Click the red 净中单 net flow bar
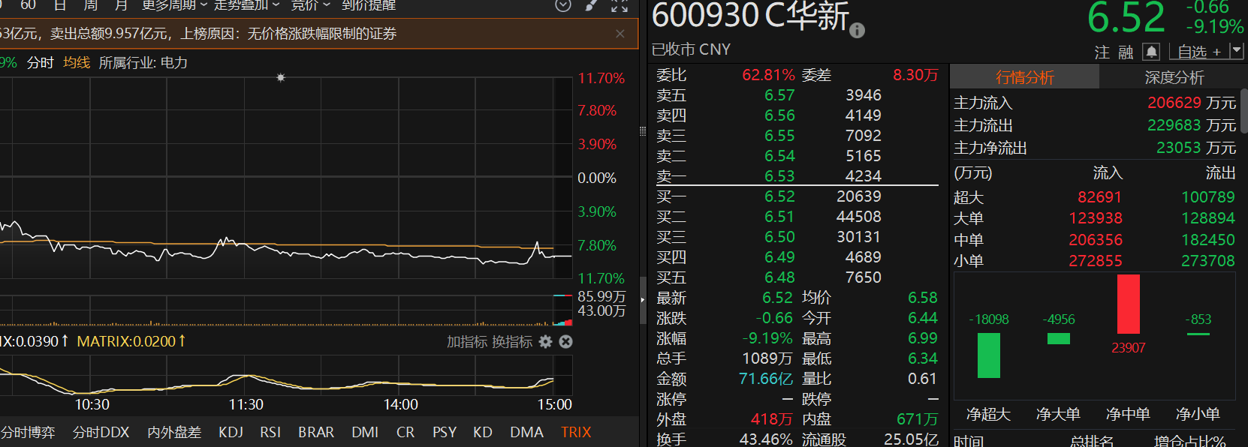 pyautogui.click(x=1128, y=304)
